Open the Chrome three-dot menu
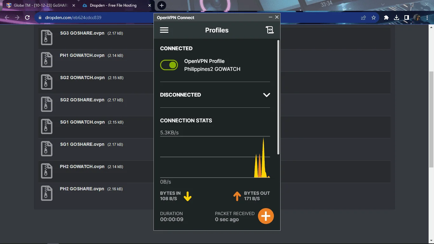 point(427,18)
